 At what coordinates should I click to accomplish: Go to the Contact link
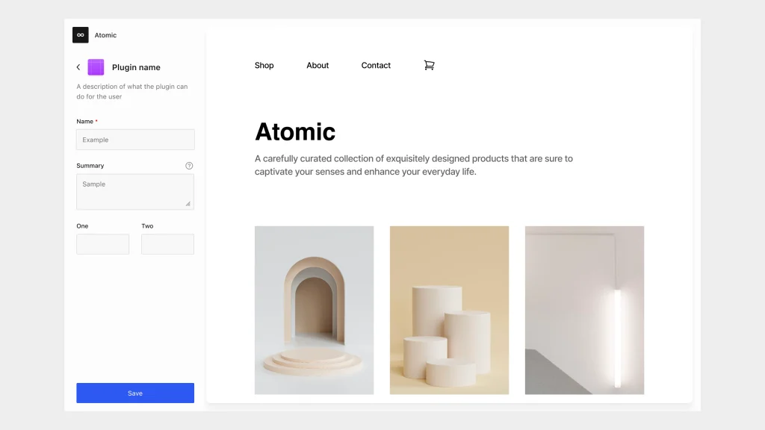pyautogui.click(x=376, y=65)
